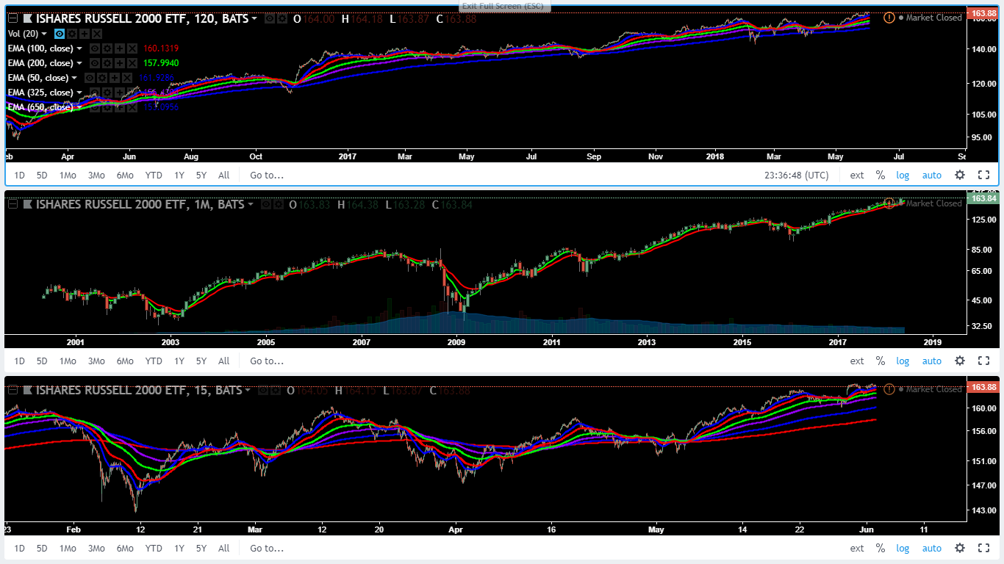Open the 1M chart symbol title dropdown
Image resolution: width=1004 pixels, height=564 pixels.
tap(250, 204)
